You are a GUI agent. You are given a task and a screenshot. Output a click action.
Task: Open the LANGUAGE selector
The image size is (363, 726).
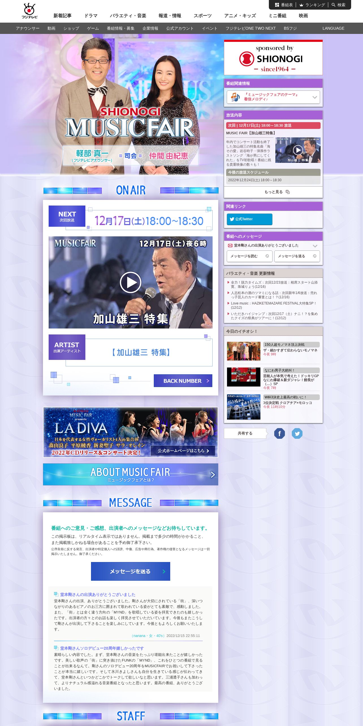click(x=333, y=28)
